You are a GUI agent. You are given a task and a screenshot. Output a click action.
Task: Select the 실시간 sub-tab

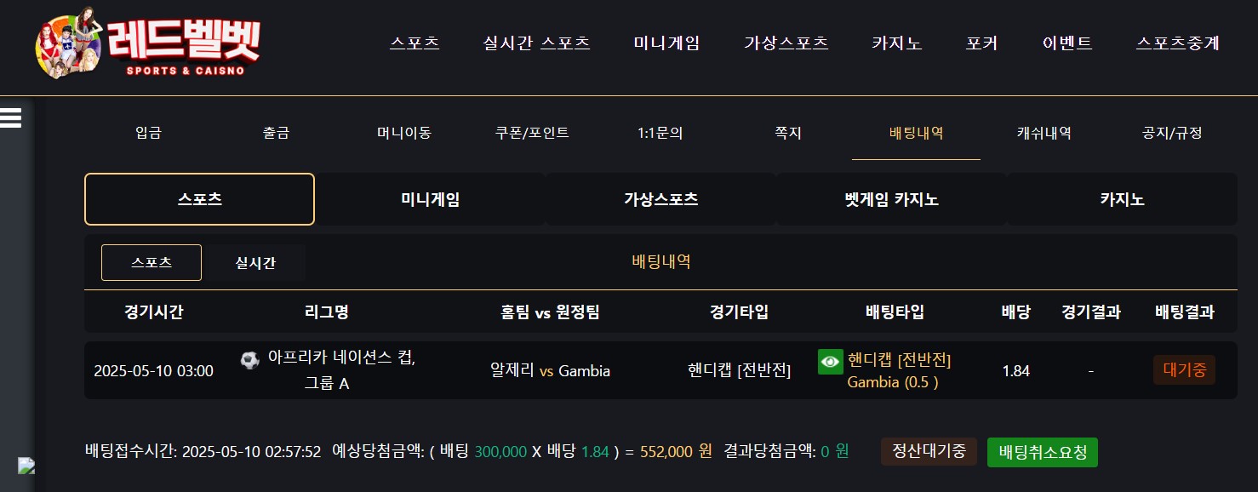pyautogui.click(x=255, y=263)
